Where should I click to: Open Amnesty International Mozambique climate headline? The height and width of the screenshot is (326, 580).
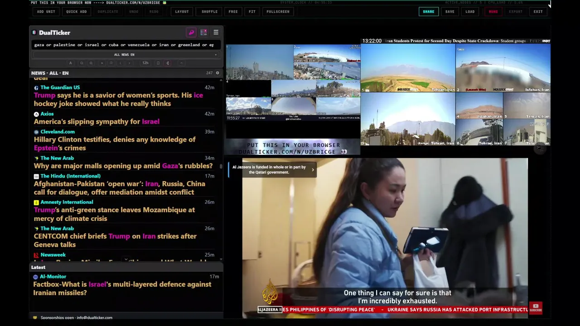click(114, 214)
